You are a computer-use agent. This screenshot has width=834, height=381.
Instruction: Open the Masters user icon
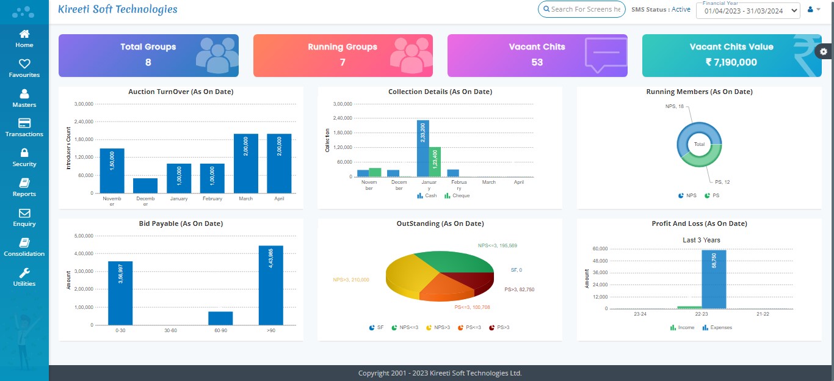24,94
